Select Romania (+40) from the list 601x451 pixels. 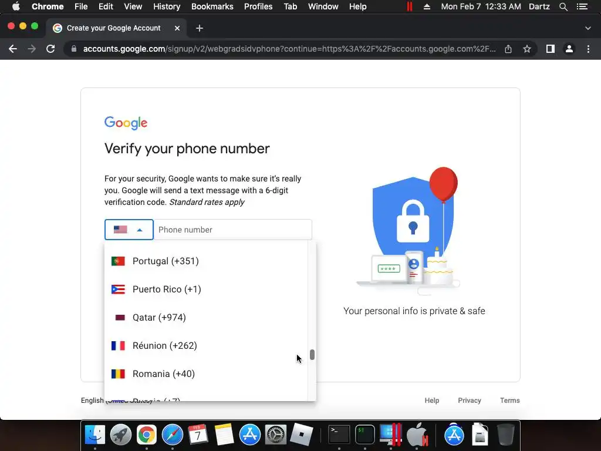click(206, 374)
